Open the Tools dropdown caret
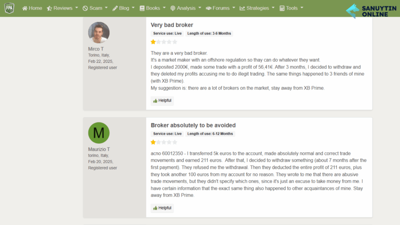Image resolution: width=400 pixels, height=225 pixels. [x=302, y=8]
